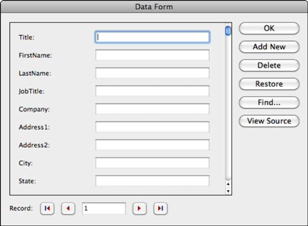Click into the LastName field
This screenshot has width=308, height=226.
click(x=153, y=73)
